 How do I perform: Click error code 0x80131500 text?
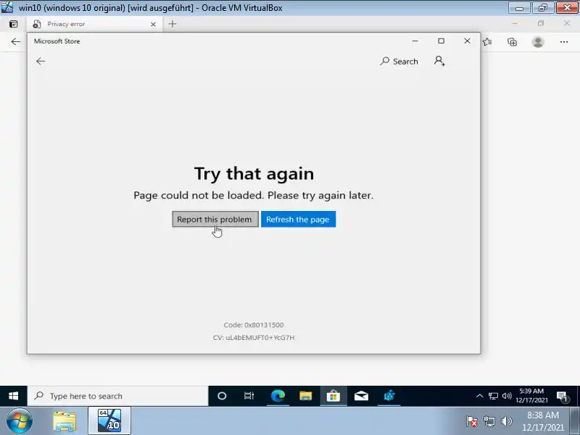click(x=254, y=325)
